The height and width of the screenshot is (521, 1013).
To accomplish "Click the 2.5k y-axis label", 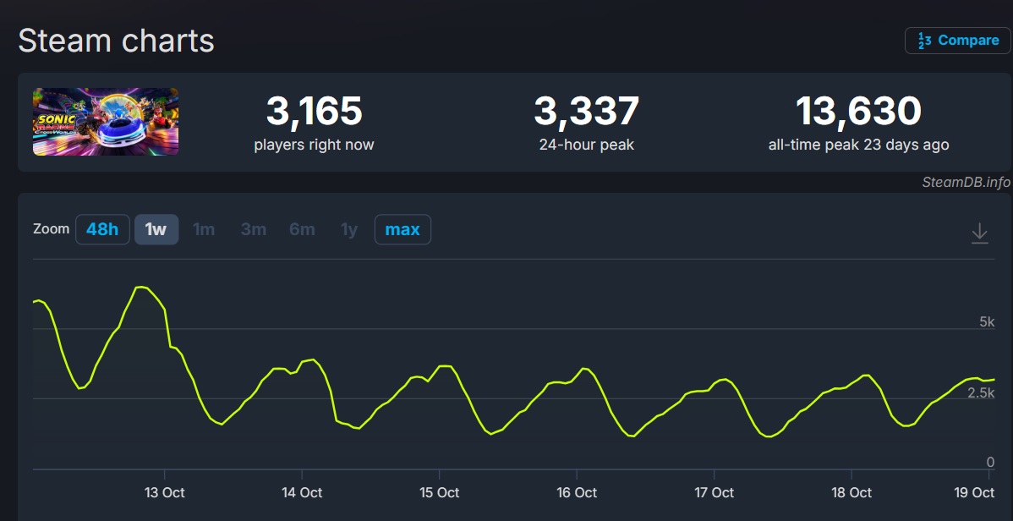I will 981,393.
